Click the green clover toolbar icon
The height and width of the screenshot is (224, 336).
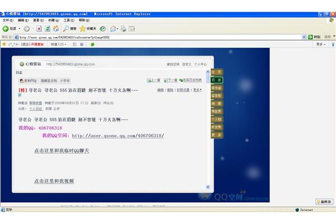[x=92, y=44]
